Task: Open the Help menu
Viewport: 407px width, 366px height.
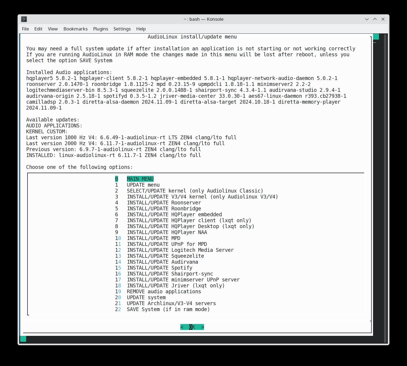Action: (141, 29)
